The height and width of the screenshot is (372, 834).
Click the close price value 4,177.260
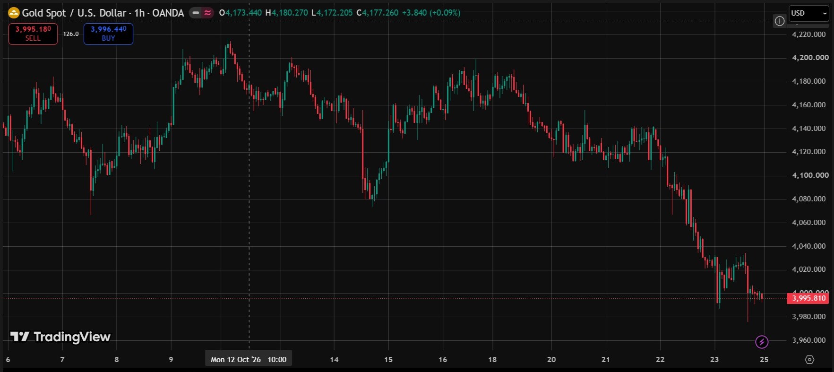point(380,13)
